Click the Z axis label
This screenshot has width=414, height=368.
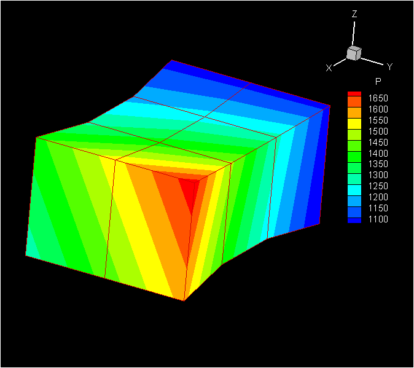coord(354,14)
